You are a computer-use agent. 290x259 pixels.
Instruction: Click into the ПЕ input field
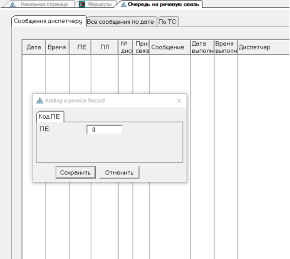104,130
